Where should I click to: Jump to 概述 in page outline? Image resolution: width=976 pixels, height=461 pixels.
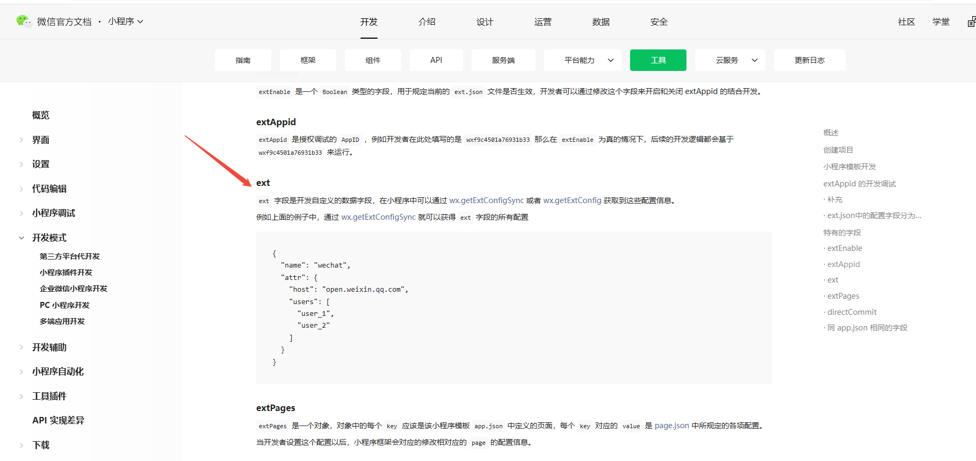(x=831, y=133)
